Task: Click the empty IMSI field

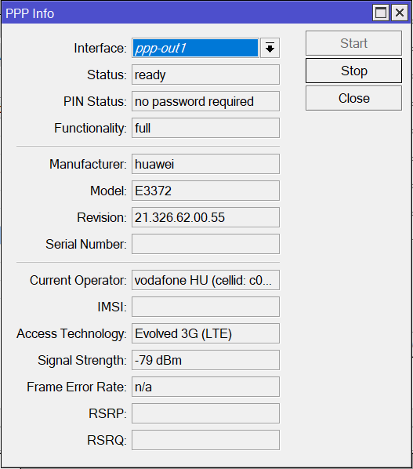Action: tap(205, 307)
